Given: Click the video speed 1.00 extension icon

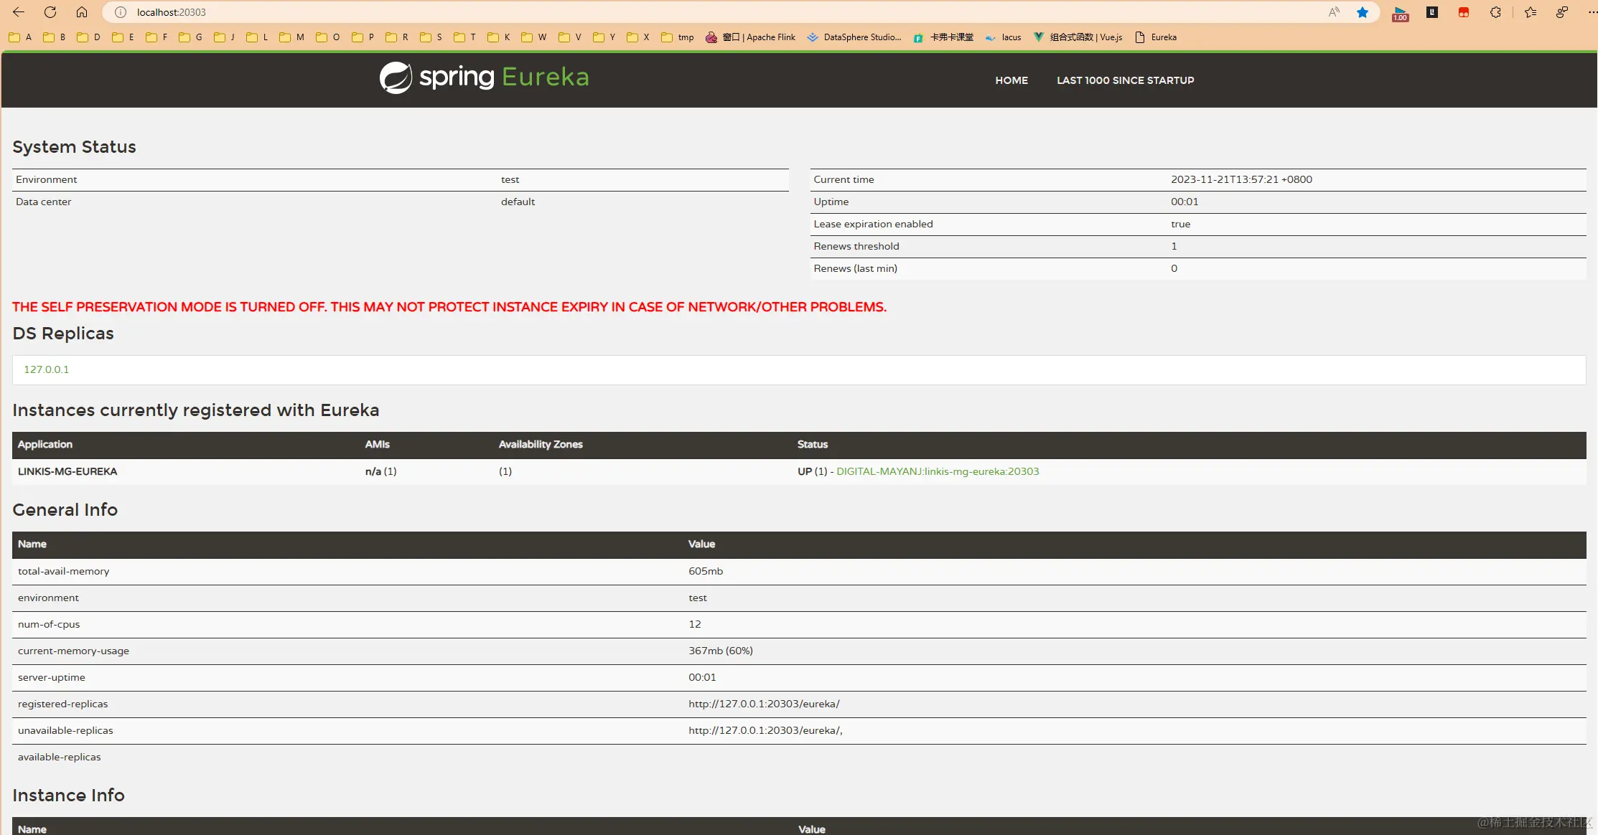Looking at the screenshot, I should point(1400,13).
